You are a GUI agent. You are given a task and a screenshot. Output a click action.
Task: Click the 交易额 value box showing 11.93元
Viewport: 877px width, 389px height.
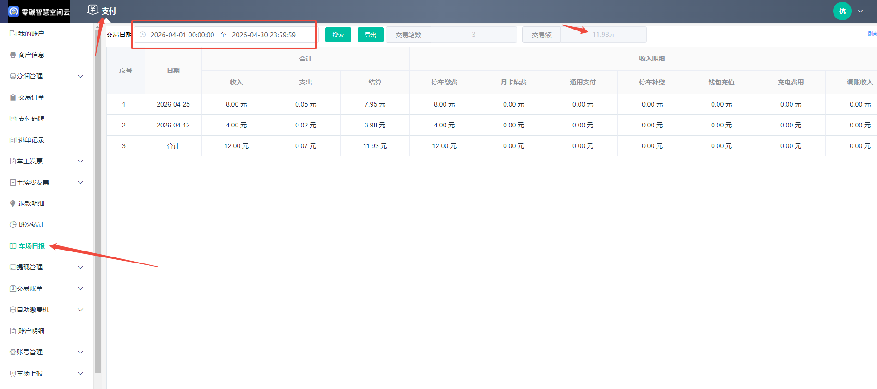click(603, 35)
